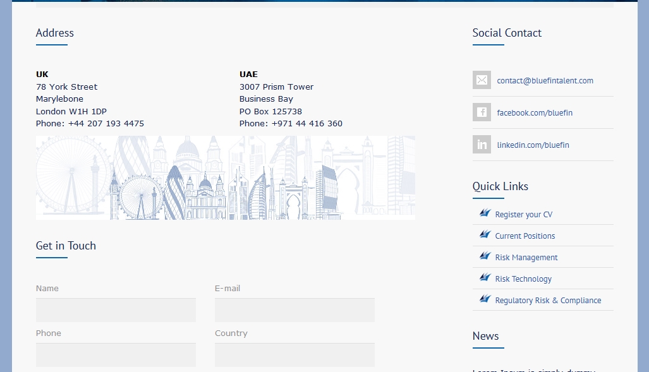Open the contact@bluefintalent.com email link
This screenshot has height=372, width=649.
(545, 81)
